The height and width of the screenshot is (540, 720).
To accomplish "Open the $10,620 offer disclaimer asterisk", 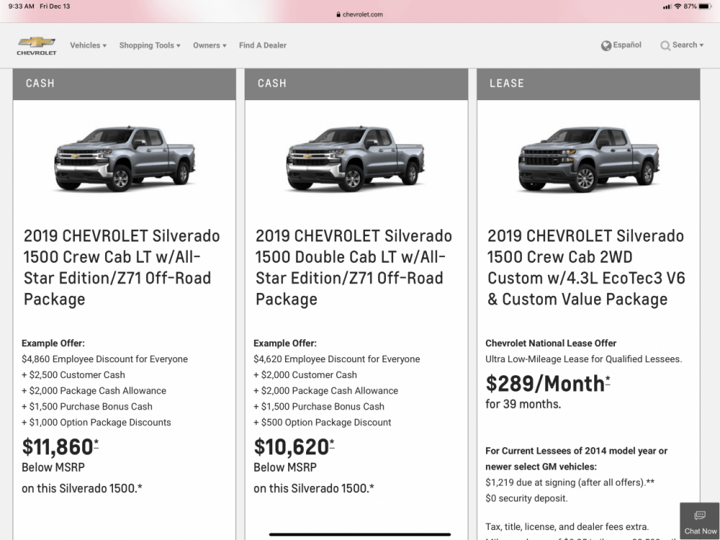I will [x=332, y=442].
